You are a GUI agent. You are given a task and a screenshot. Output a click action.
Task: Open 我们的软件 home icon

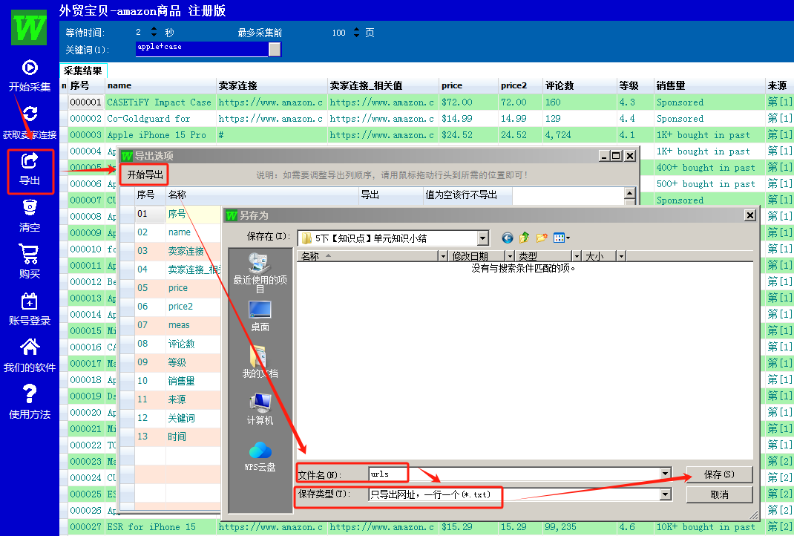click(30, 347)
